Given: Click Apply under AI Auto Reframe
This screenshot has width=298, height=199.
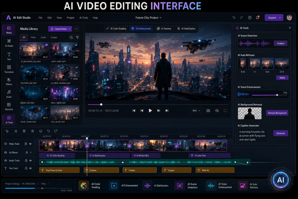Looking at the screenshot, I should click(x=282, y=78).
